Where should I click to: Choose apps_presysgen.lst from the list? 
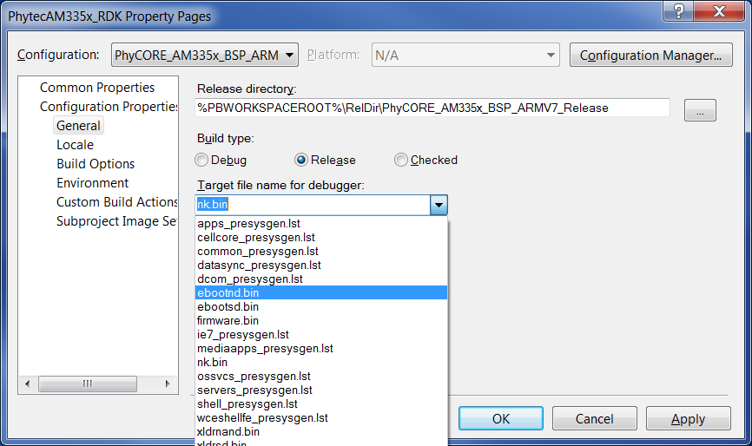click(321, 223)
